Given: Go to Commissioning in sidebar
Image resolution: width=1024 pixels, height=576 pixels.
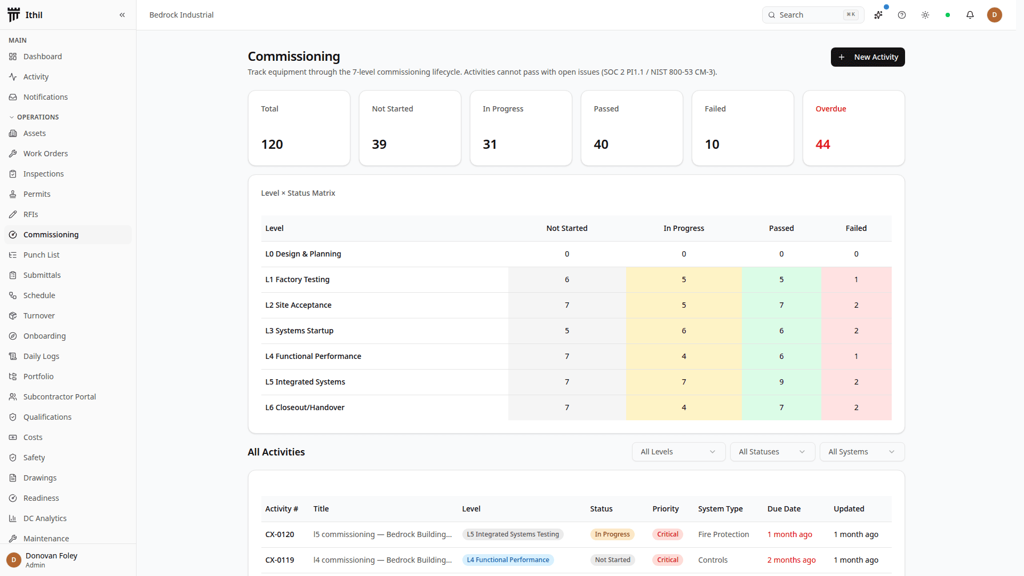Looking at the screenshot, I should [68, 235].
